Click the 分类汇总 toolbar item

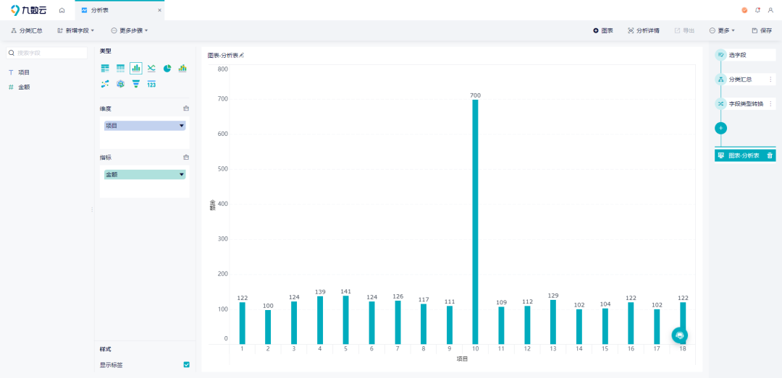click(26, 30)
